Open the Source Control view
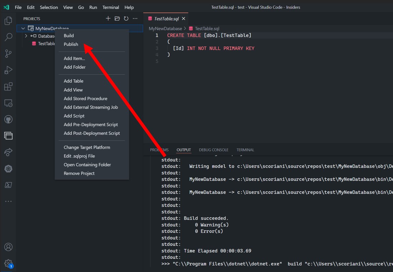 coord(8,54)
